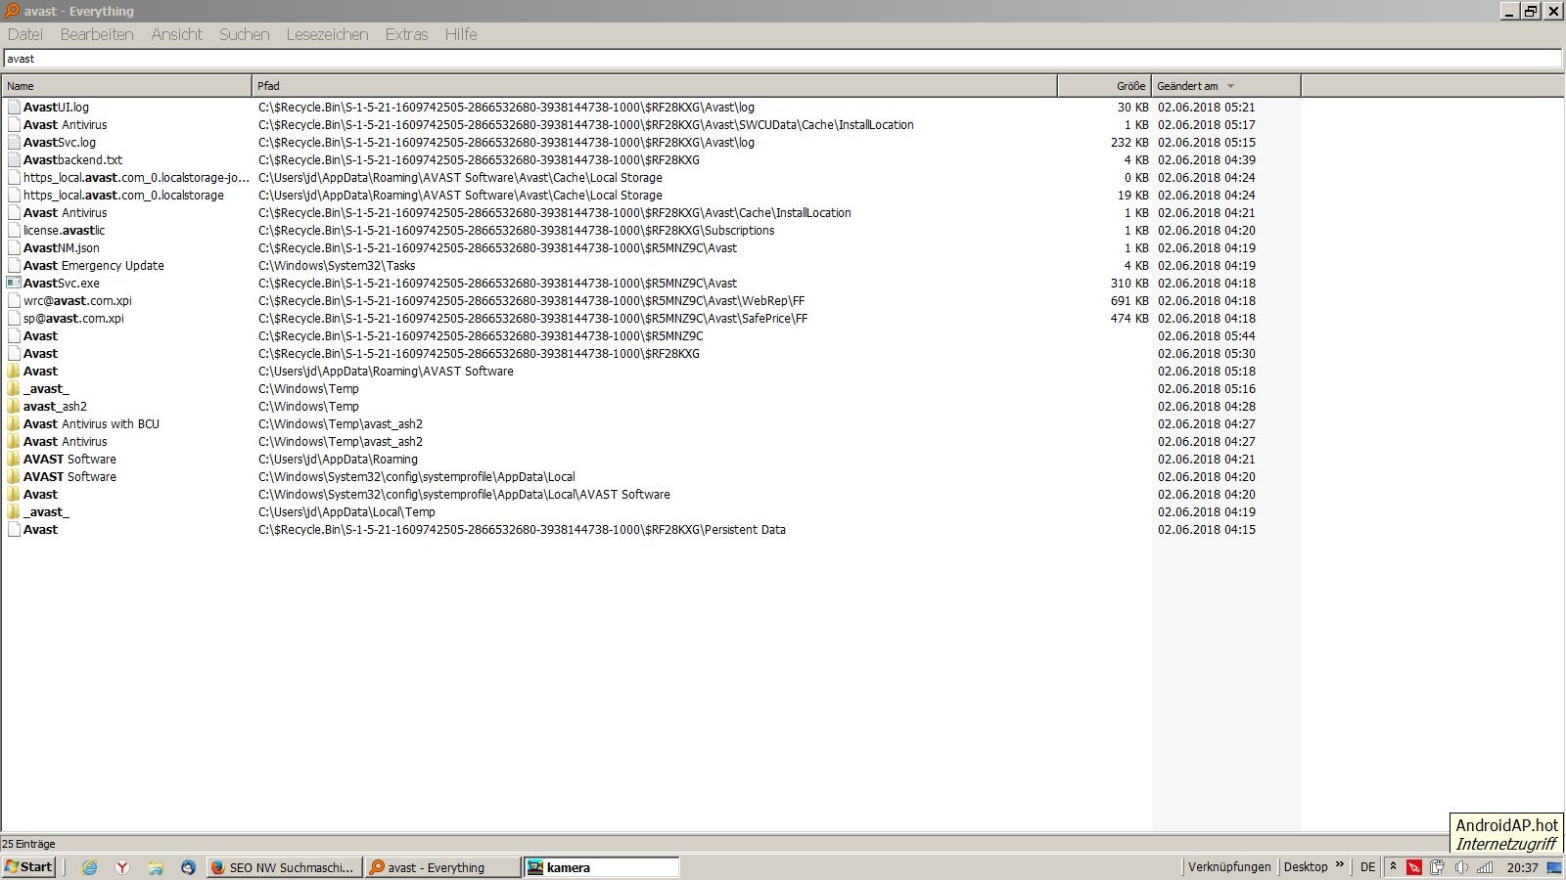This screenshot has height=880, width=1566.
Task: Switch to SEO NW Suchmaschi... Firefox window
Action: click(x=284, y=867)
